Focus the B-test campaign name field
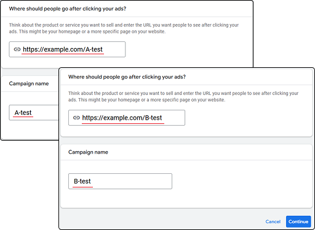315x230 pixels. pos(120,181)
